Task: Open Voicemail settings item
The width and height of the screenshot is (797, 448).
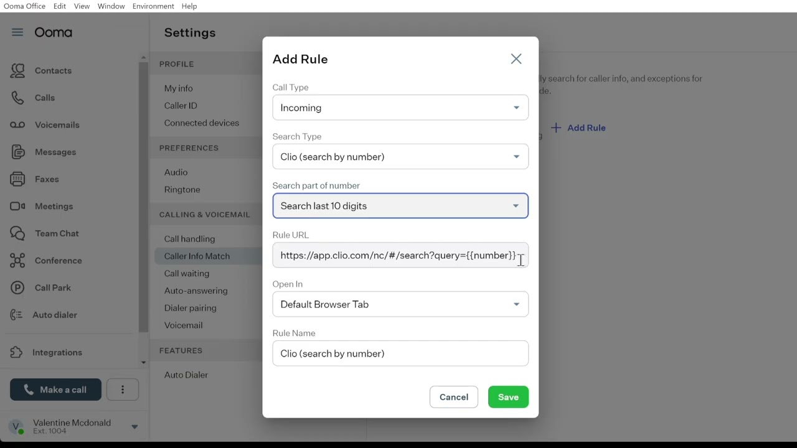Action: (183, 325)
